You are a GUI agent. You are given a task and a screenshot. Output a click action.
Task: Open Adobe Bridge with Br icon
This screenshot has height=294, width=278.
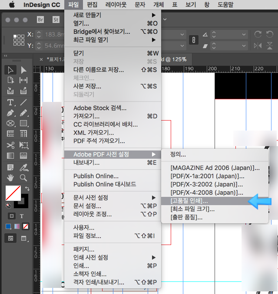(x=40, y=20)
